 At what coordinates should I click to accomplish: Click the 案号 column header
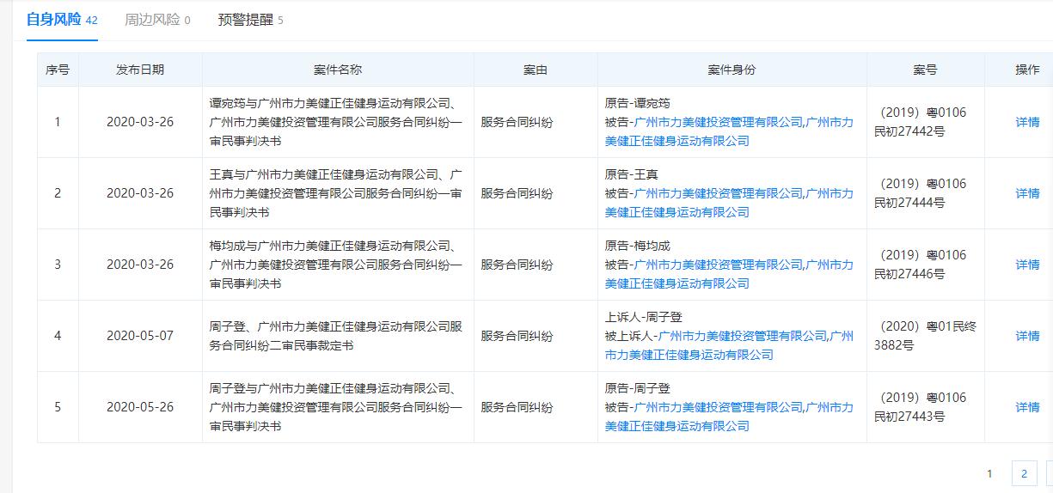(925, 70)
